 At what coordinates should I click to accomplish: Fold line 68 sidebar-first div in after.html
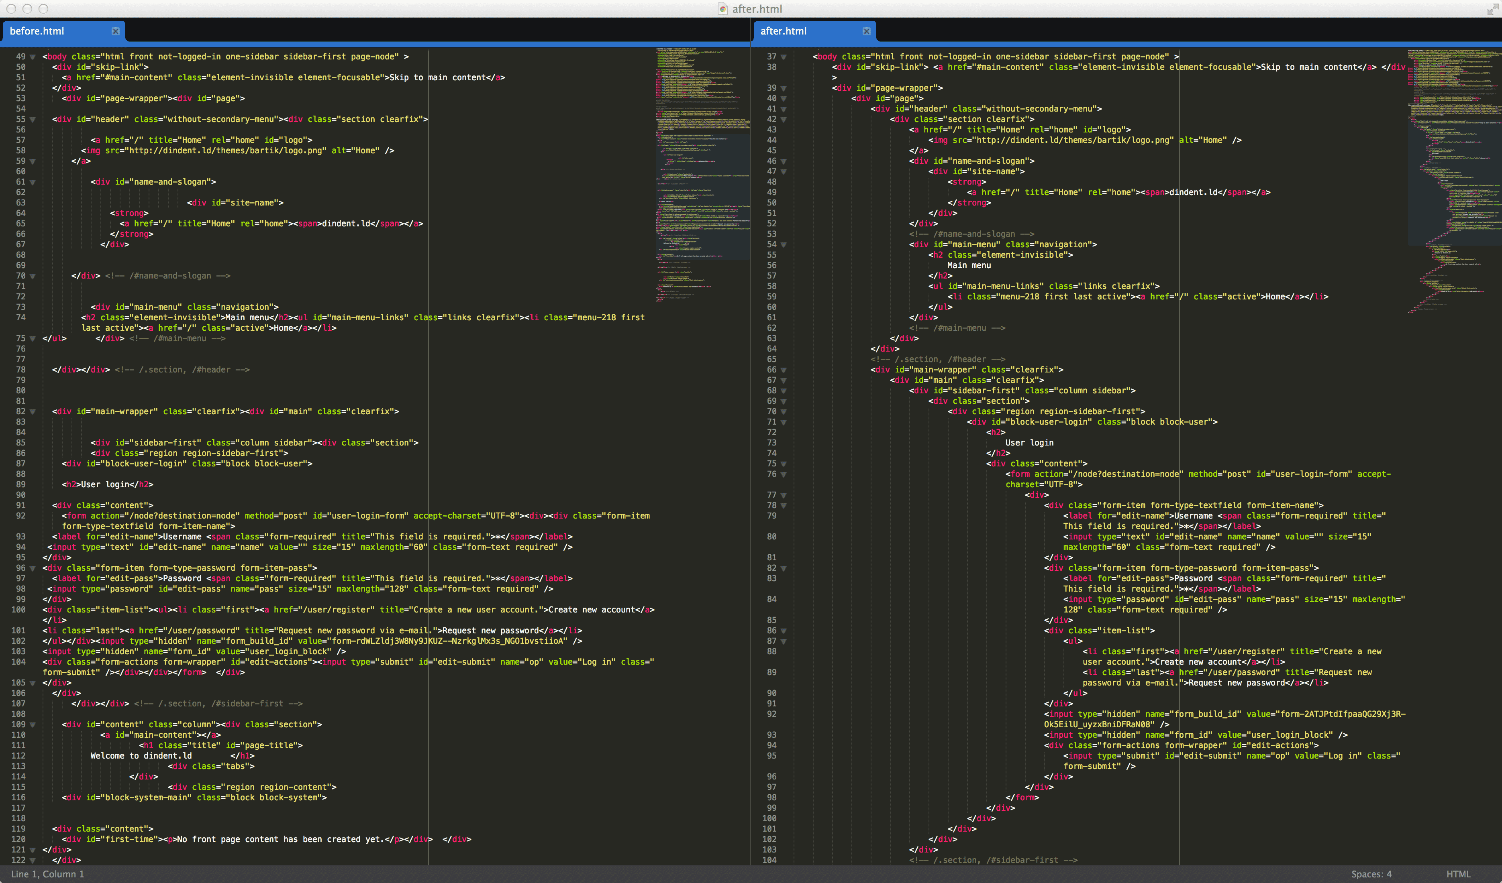click(x=784, y=391)
